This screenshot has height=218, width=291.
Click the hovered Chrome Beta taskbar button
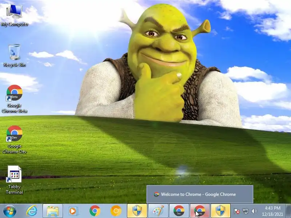[200, 211]
